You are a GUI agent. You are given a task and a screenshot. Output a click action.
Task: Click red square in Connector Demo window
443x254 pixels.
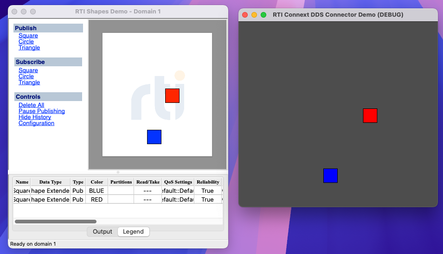pos(370,116)
